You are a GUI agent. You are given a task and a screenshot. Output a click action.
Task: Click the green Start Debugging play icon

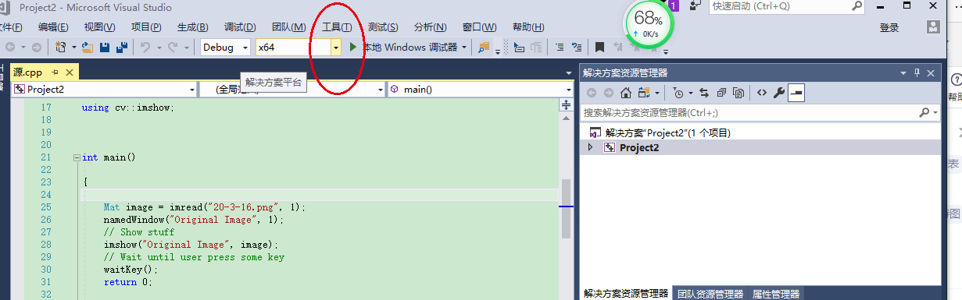[353, 47]
